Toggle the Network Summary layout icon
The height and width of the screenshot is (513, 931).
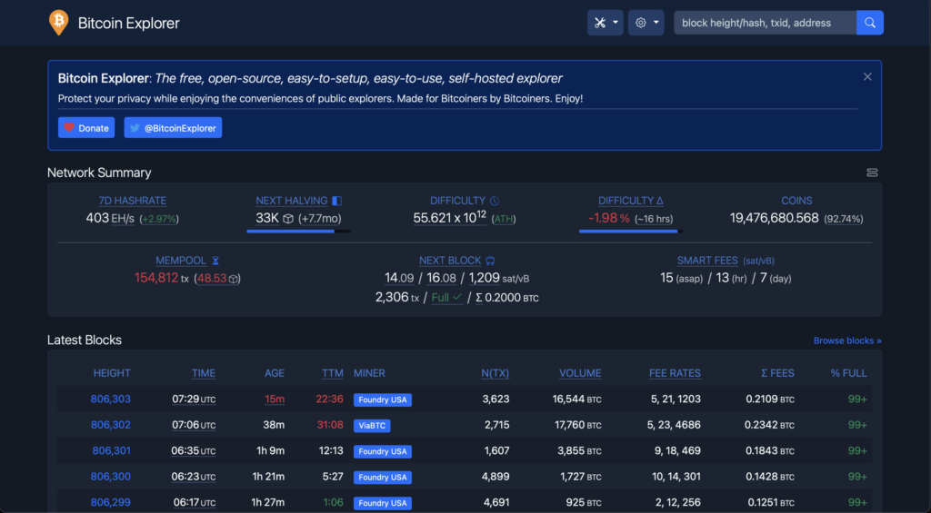tap(872, 173)
